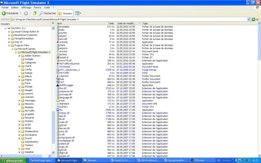The image size is (261, 163).
Task: Open the Affichage menu
Action: click(26, 8)
